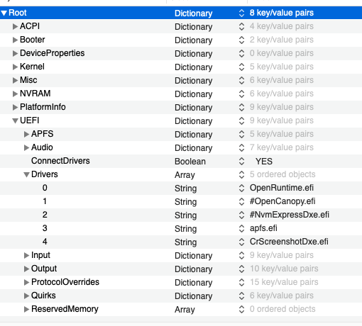This screenshot has width=362, height=326.
Task: Open type stepper for Root row
Action: pos(241,13)
